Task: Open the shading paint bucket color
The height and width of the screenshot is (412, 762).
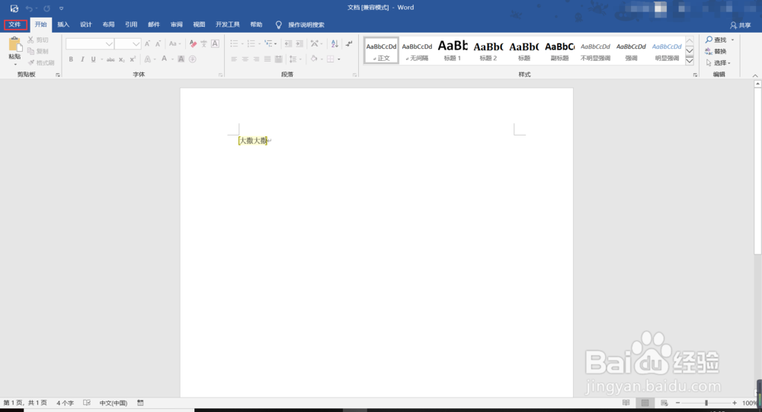Action: click(314, 59)
